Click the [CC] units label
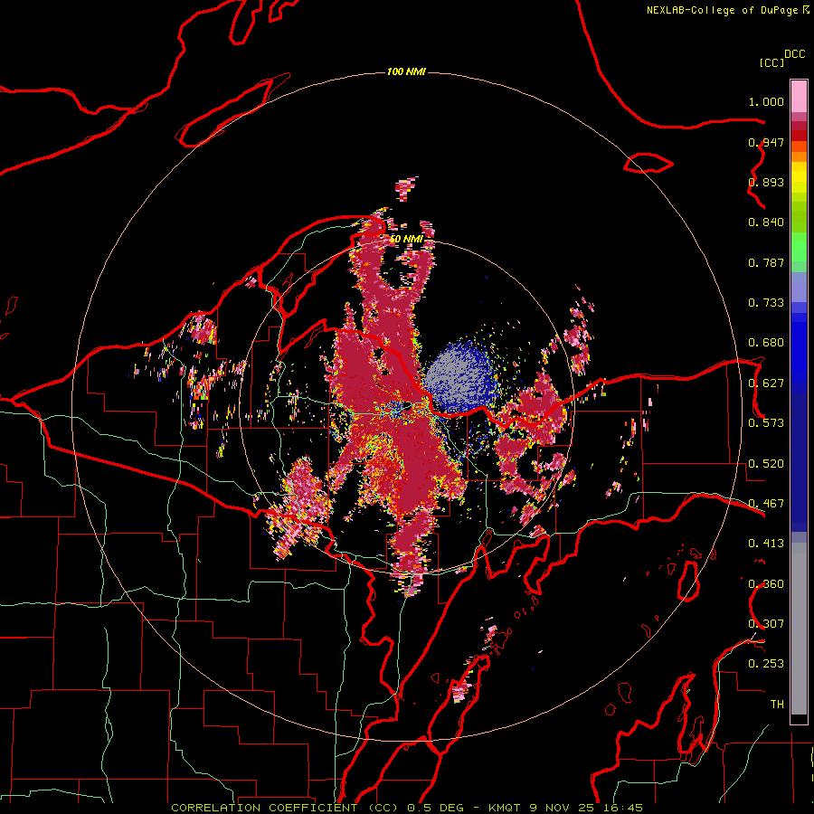 [771, 62]
